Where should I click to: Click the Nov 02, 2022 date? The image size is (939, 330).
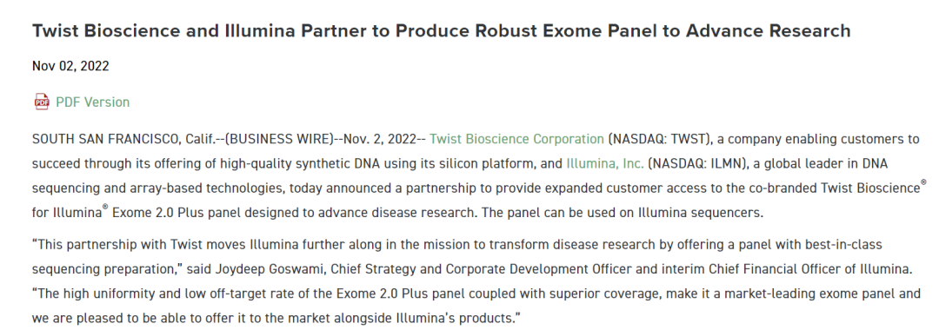[70, 66]
